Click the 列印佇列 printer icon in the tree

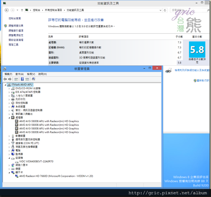13,99
